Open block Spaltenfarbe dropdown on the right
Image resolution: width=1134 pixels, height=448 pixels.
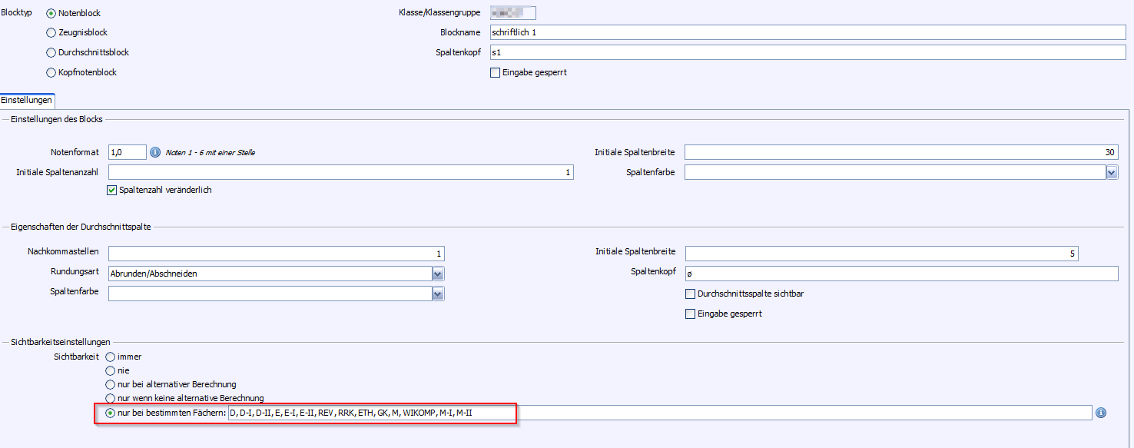tap(1112, 173)
